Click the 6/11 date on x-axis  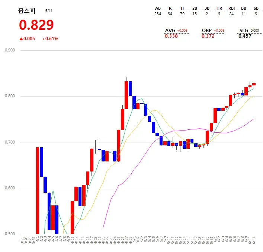pyautogui.click(x=254, y=240)
